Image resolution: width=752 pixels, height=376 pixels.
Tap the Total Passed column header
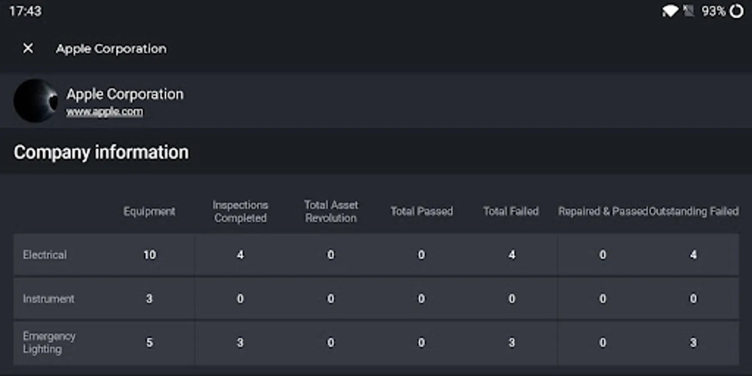[x=422, y=211]
